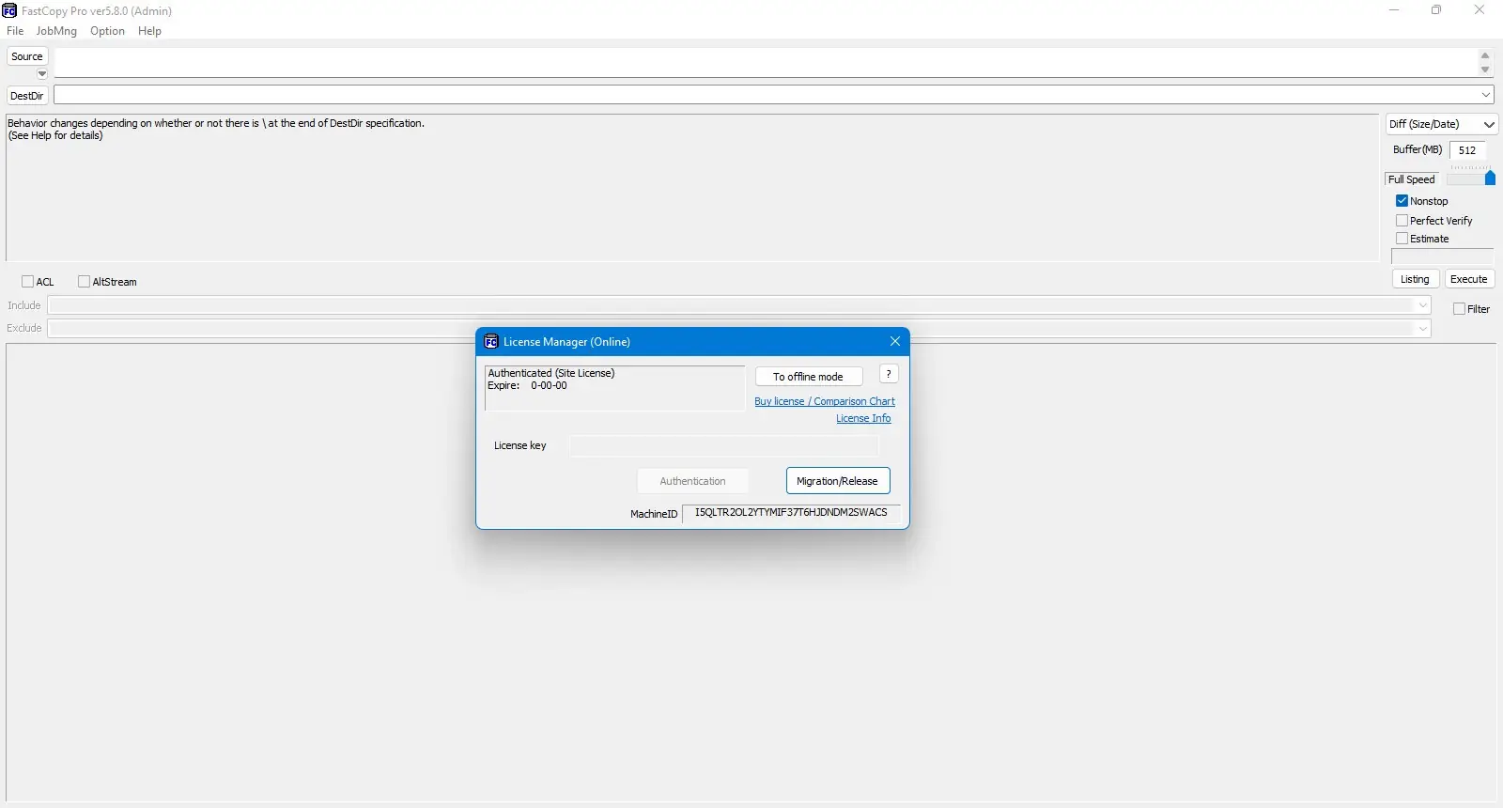The width and height of the screenshot is (1503, 808).
Task: Close the FastCopy Pro window
Action: point(1480,10)
